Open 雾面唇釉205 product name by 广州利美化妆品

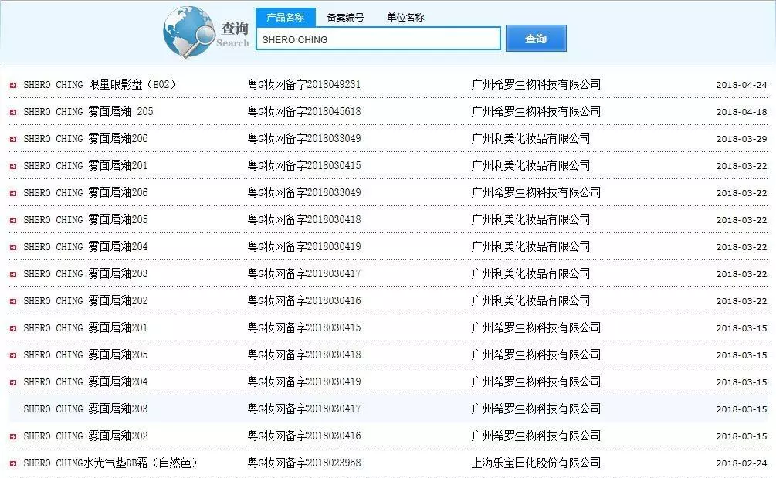[x=86, y=220]
